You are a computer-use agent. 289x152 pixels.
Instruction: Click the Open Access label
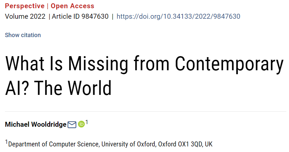pos(72,6)
